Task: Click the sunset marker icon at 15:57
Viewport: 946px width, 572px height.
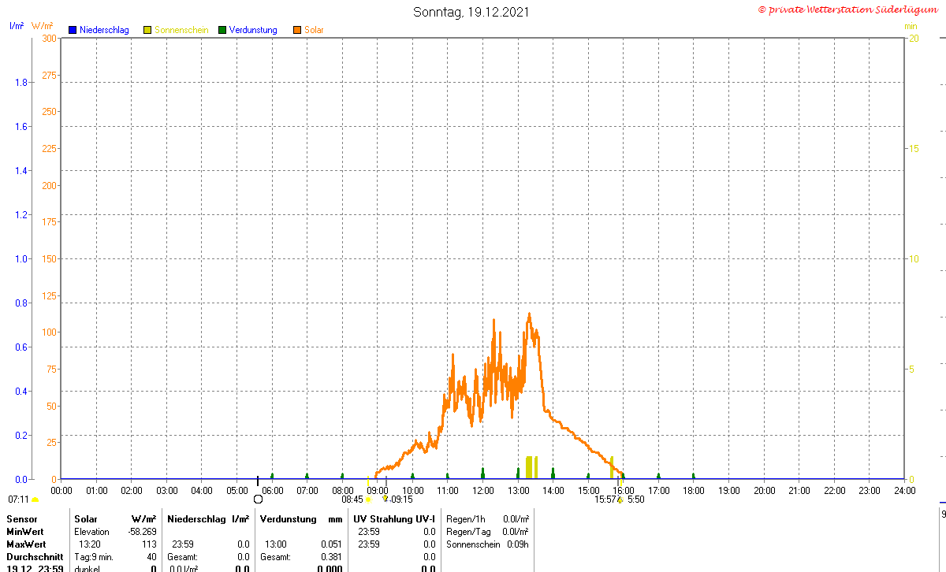Action: tap(620, 500)
